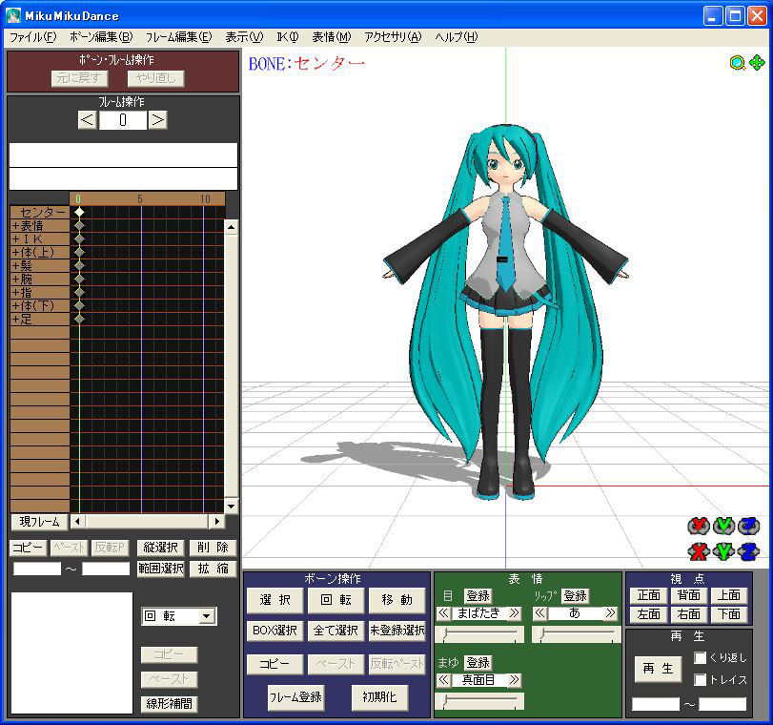Click the red X-axis move icon

coord(699,550)
